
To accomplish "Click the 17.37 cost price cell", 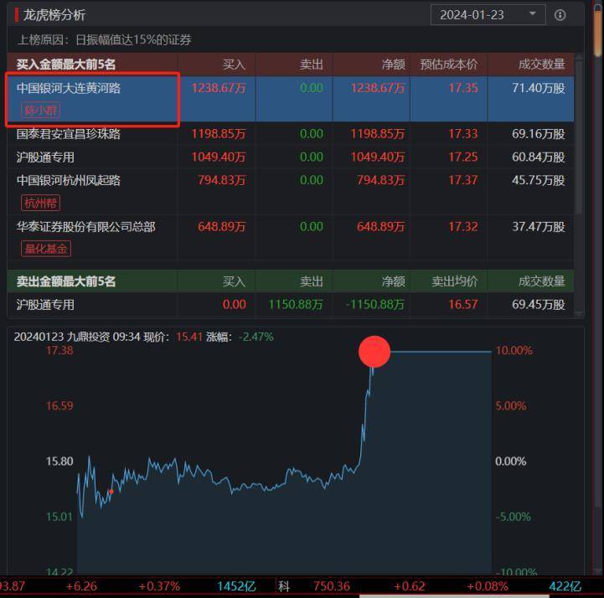I will 463,180.
